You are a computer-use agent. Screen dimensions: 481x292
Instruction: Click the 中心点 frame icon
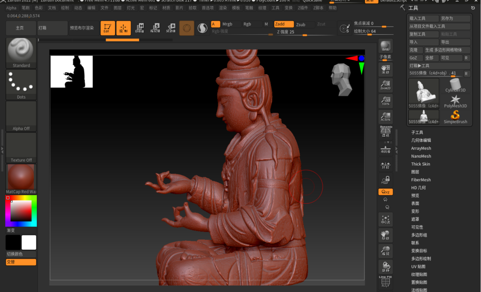coord(385,220)
